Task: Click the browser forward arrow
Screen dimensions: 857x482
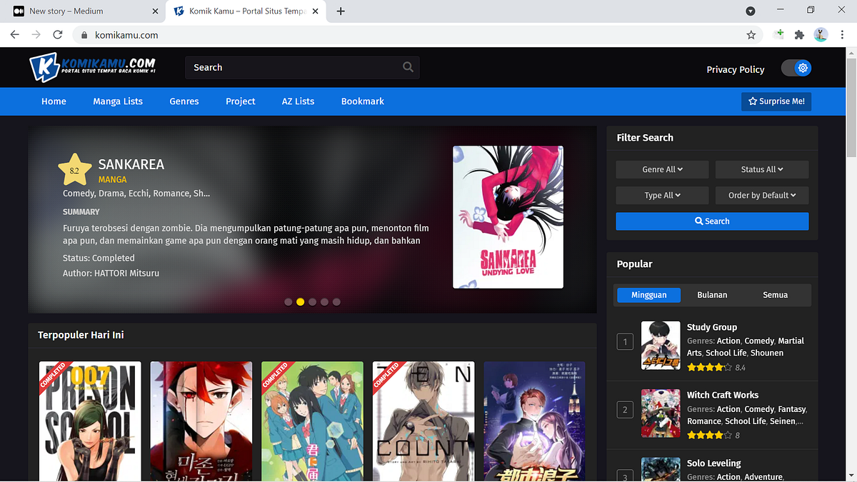Action: pos(36,34)
